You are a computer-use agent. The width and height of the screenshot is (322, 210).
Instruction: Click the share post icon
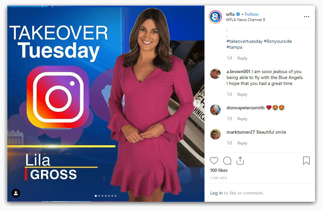point(240,161)
